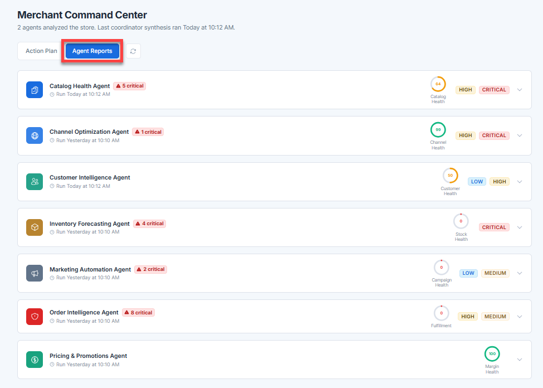This screenshot has height=388, width=543.
Task: Click the Stock Health score gauge
Action: (461, 221)
